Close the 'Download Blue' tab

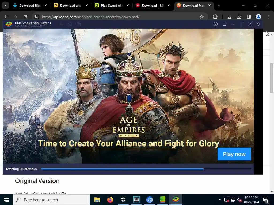coord(46,5)
